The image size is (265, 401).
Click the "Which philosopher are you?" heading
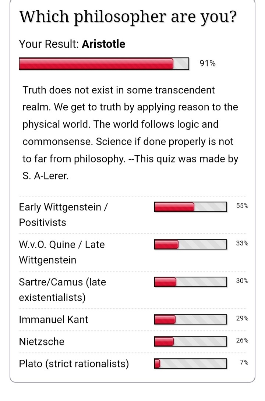pyautogui.click(x=127, y=17)
